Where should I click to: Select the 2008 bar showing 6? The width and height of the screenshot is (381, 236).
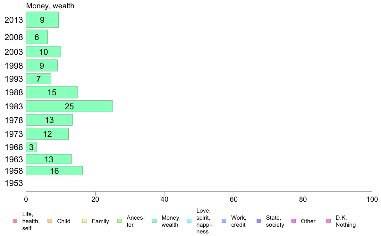37,37
